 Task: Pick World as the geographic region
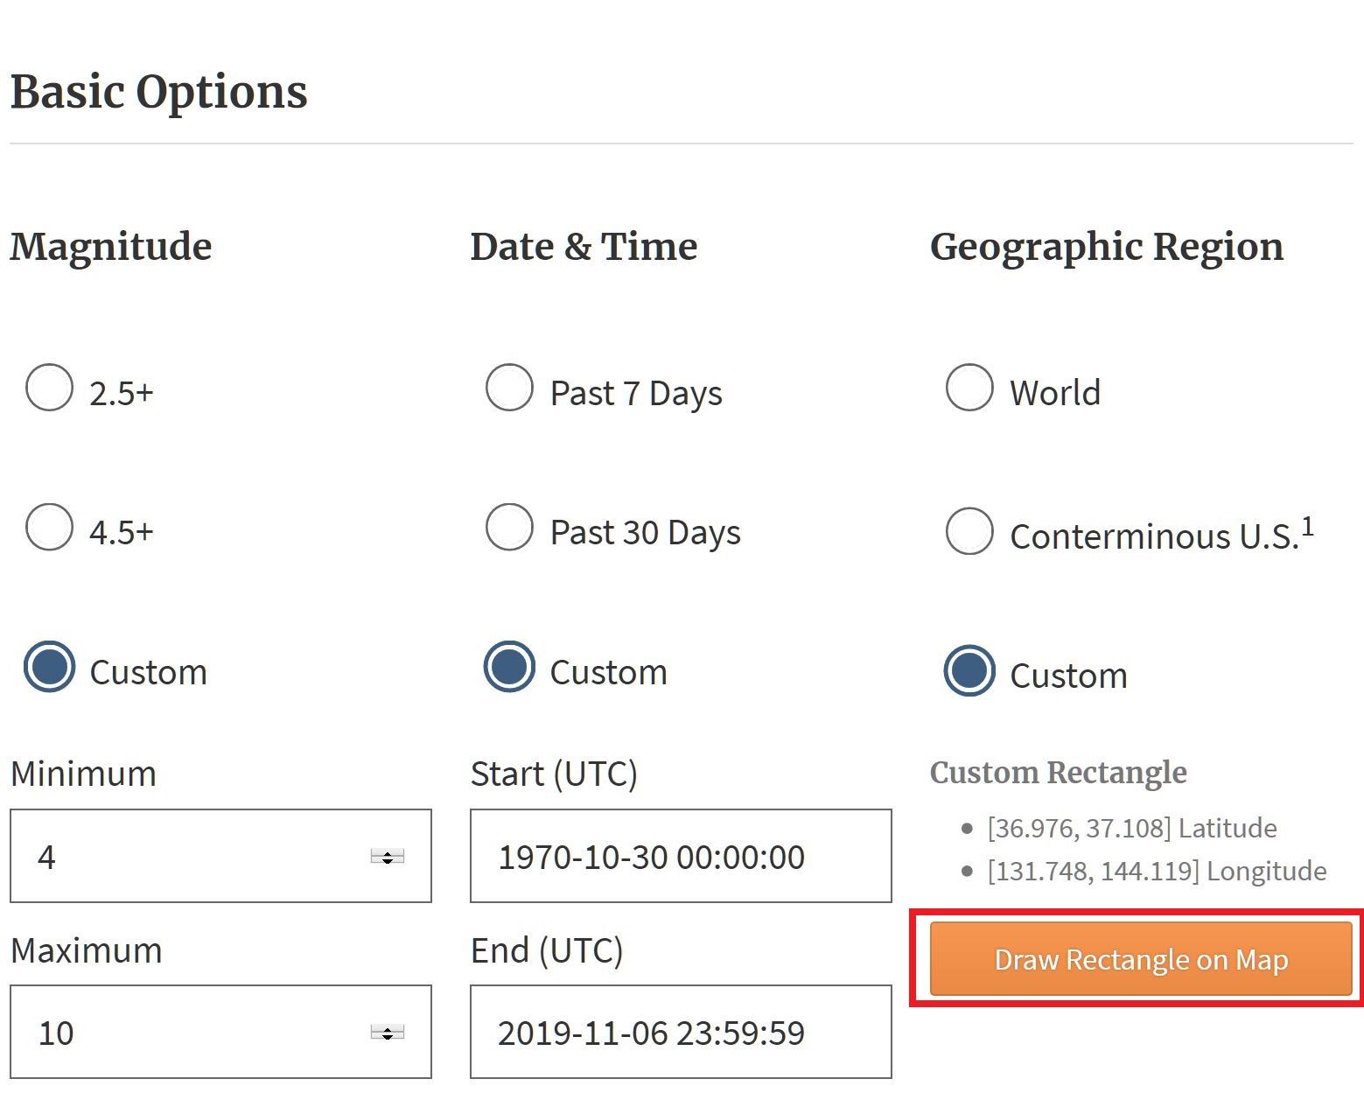[969, 388]
